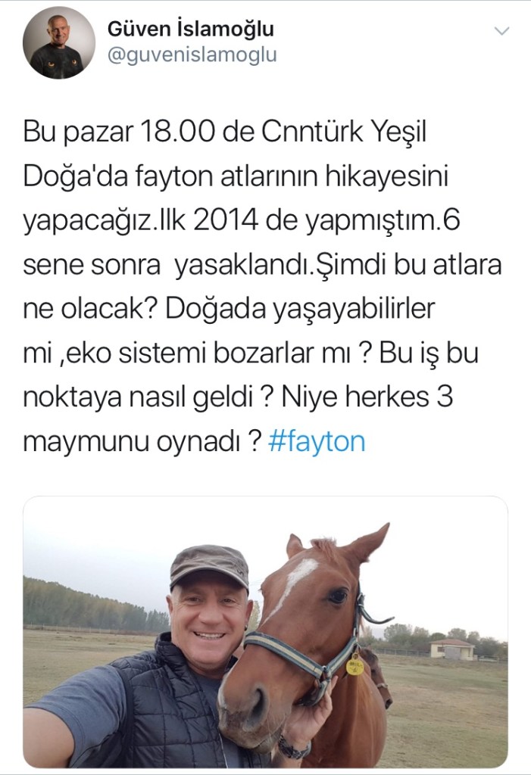Open the @guvenislamoglu handle
The height and width of the screenshot is (775, 531).
(192, 54)
